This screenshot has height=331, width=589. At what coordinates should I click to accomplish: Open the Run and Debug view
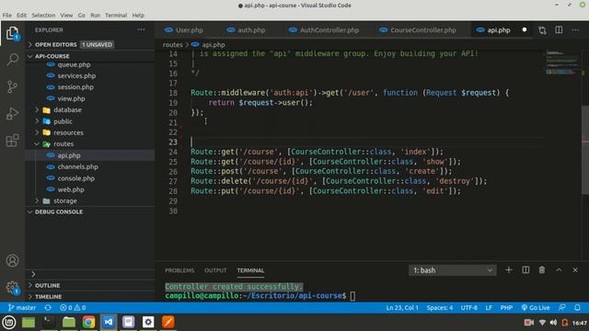pyautogui.click(x=12, y=114)
